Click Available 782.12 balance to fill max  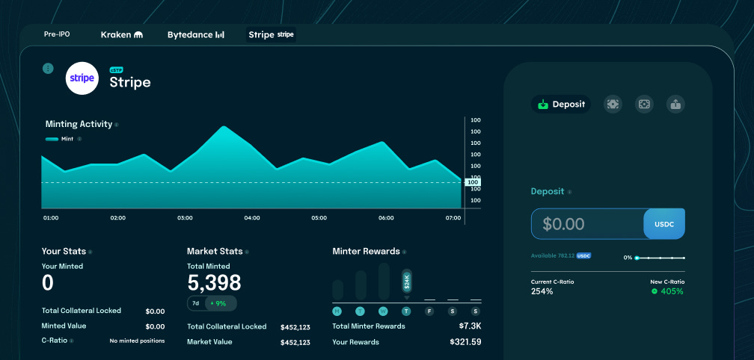click(x=553, y=256)
